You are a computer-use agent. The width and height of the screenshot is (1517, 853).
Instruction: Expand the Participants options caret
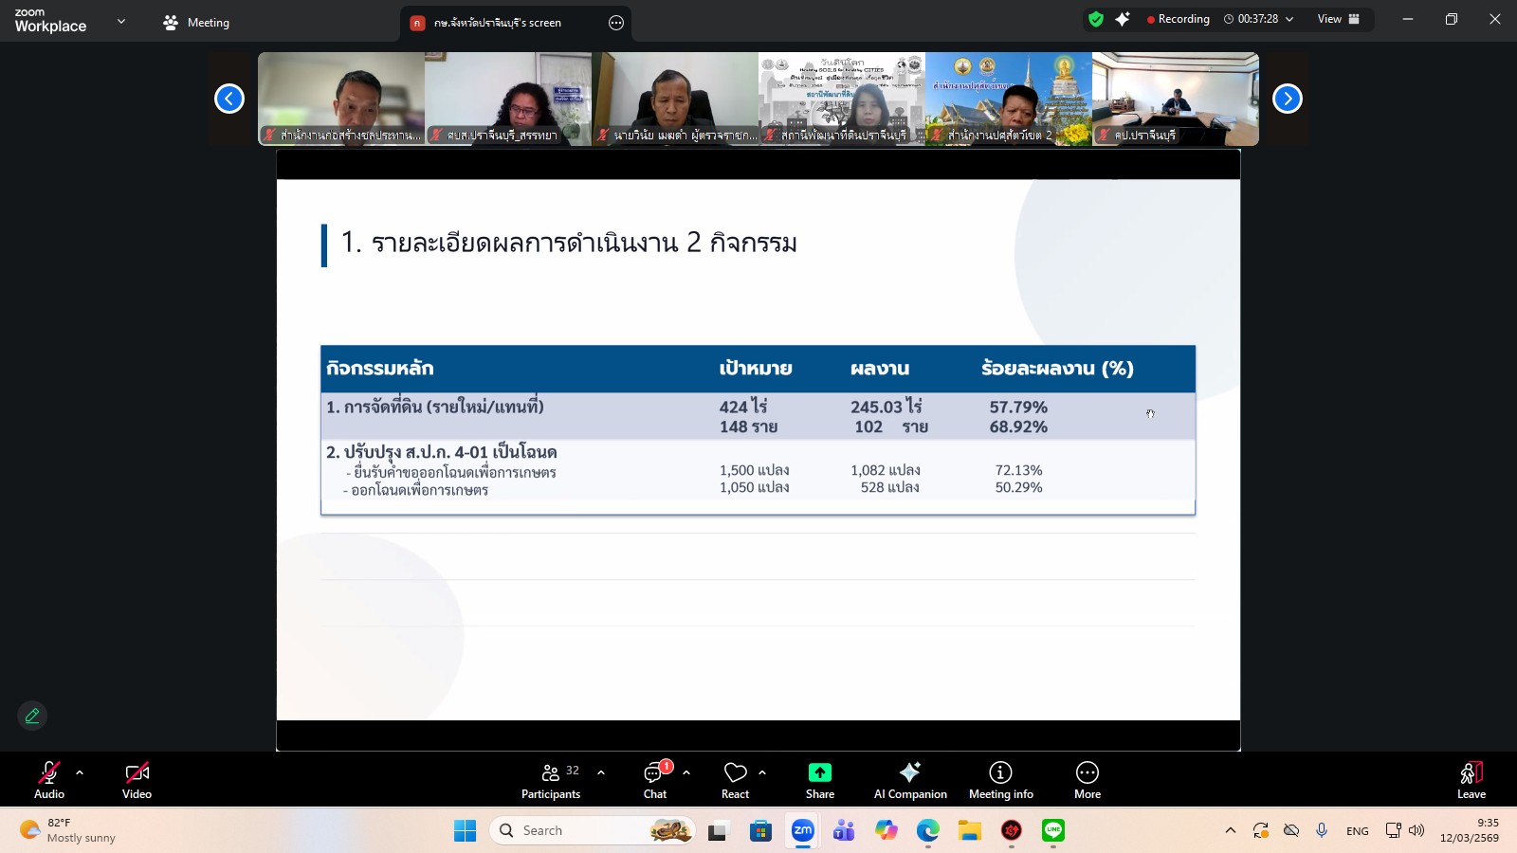(601, 772)
